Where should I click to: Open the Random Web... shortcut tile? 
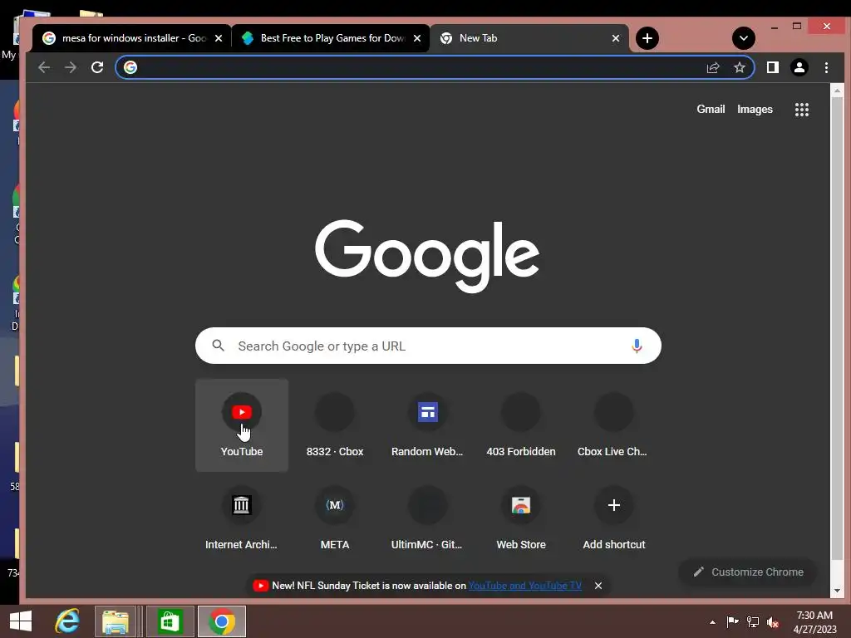click(428, 425)
